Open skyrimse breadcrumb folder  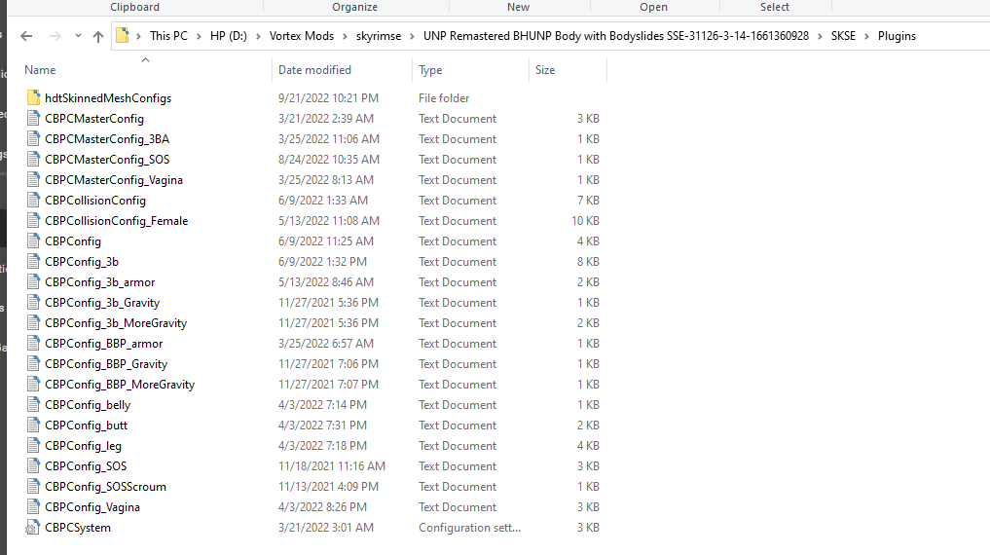379,36
